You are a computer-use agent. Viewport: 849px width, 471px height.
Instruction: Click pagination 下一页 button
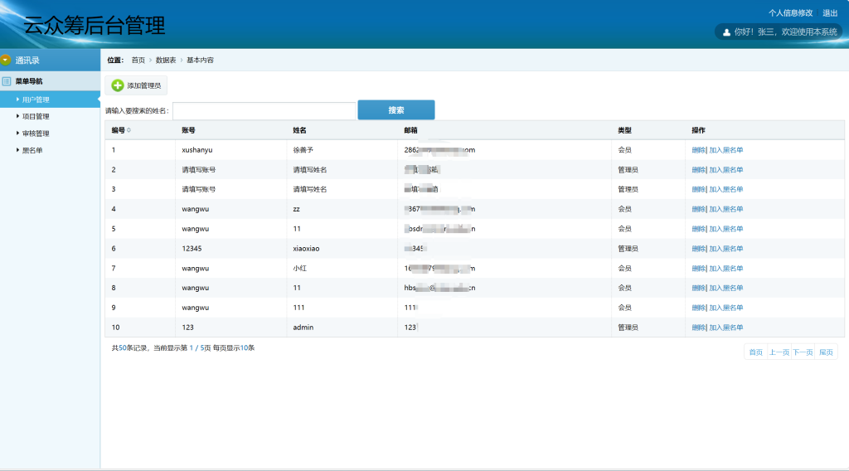coord(803,352)
